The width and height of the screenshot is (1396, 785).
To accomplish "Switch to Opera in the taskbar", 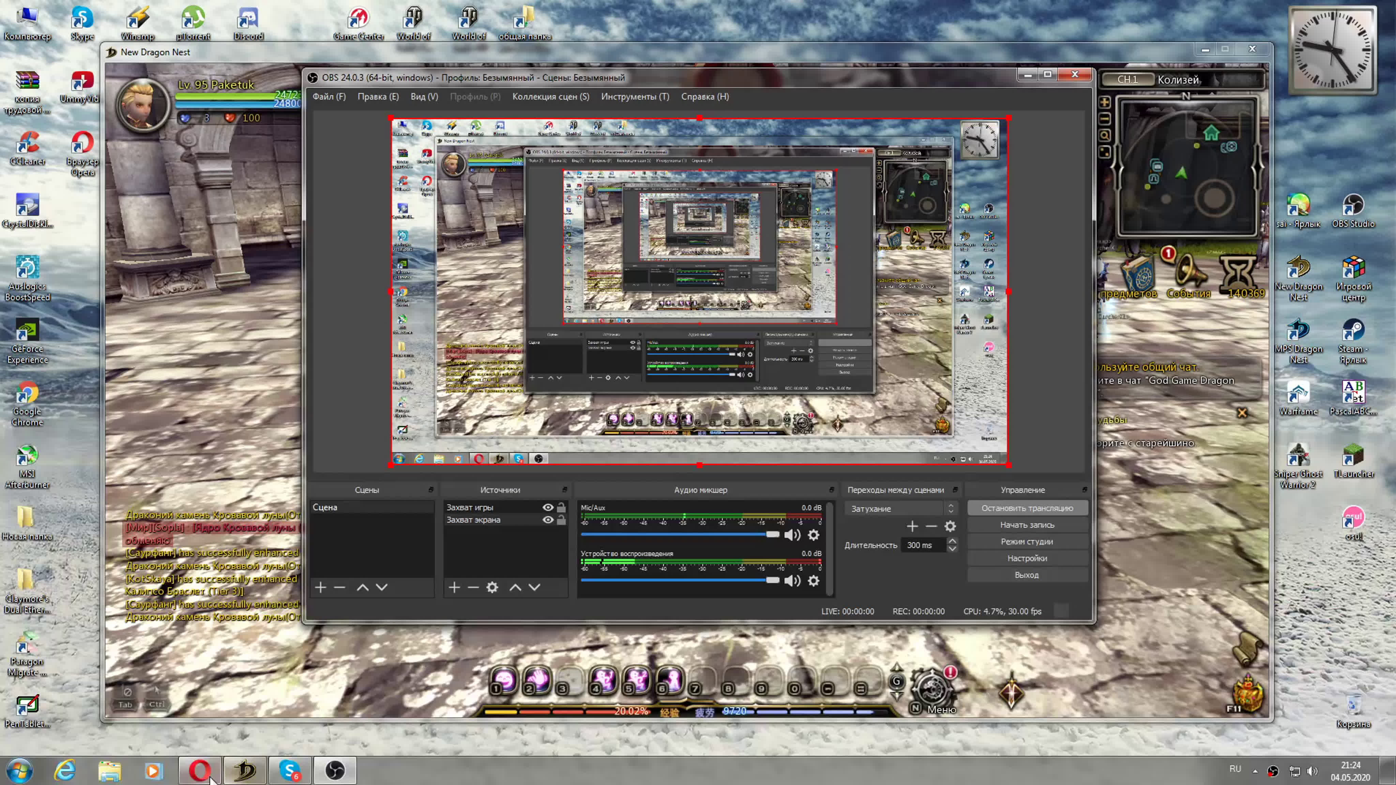I will point(199,770).
